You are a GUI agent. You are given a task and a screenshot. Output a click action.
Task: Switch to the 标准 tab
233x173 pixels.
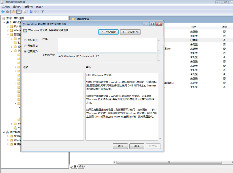[81, 167]
